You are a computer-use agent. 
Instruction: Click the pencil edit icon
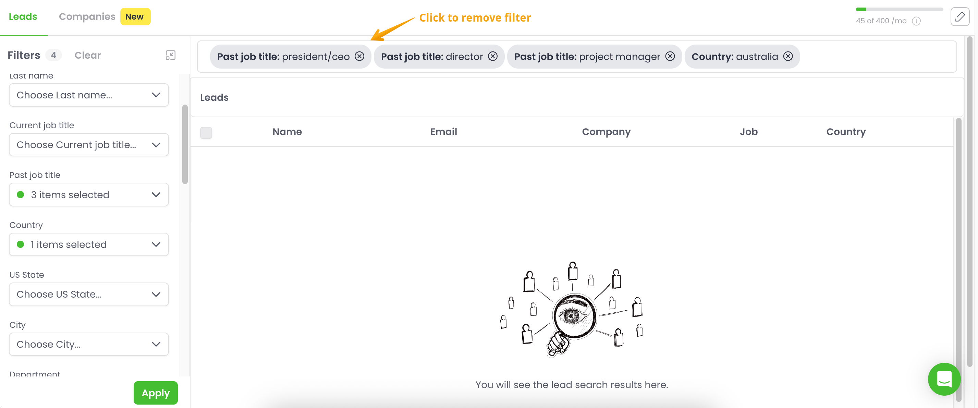click(959, 17)
